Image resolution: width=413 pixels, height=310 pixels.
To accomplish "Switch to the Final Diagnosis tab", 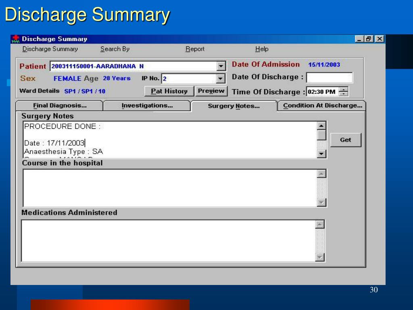I will pyautogui.click(x=60, y=105).
